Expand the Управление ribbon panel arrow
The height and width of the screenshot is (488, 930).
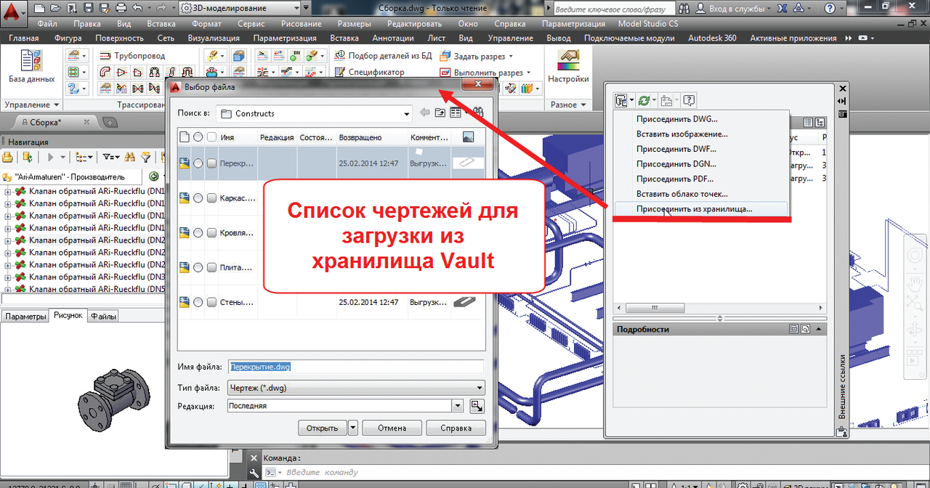[55, 105]
